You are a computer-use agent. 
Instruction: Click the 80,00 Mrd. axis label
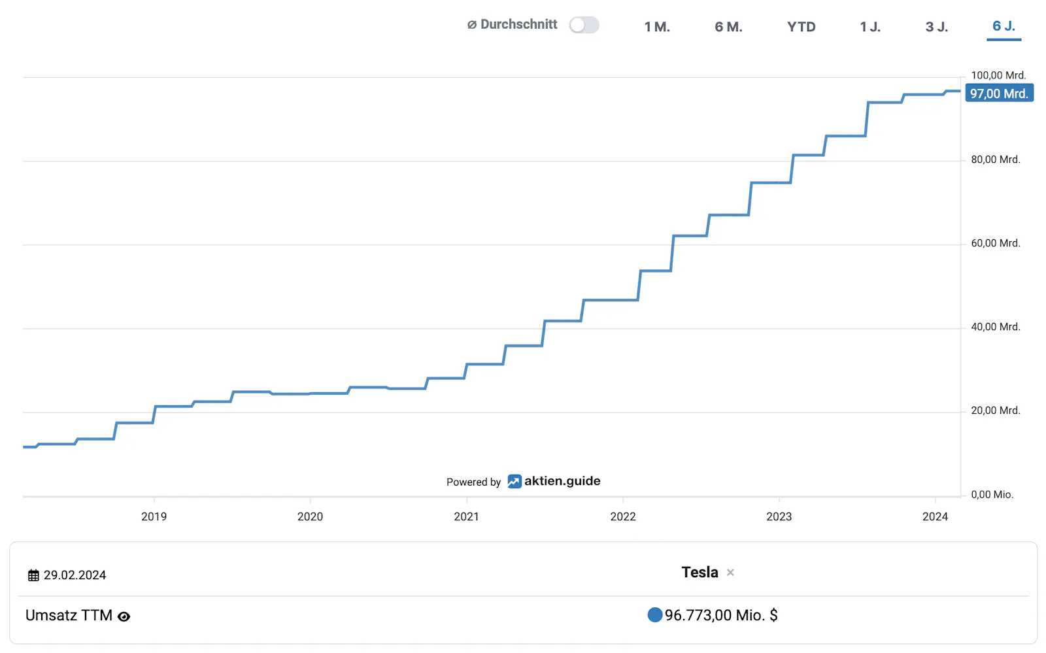[x=996, y=159]
